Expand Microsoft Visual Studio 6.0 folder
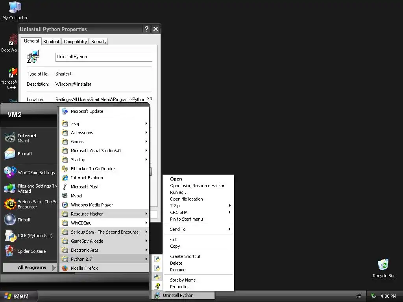 [x=104, y=151]
